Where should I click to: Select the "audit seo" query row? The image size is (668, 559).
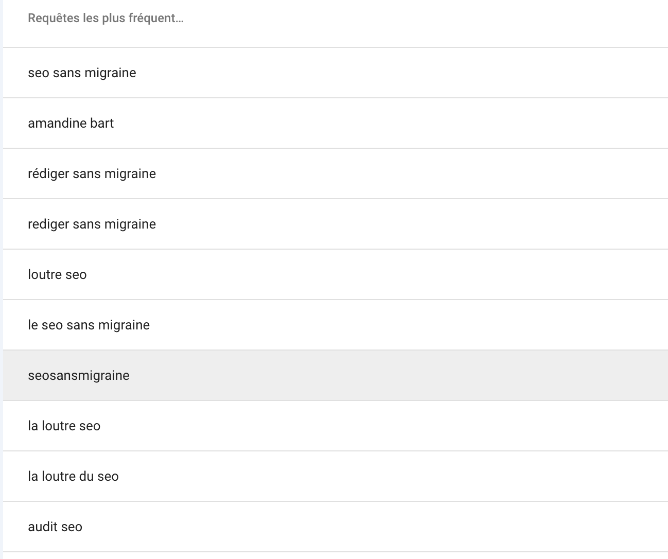(336, 527)
